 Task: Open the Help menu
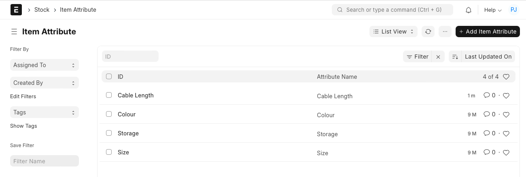click(493, 10)
